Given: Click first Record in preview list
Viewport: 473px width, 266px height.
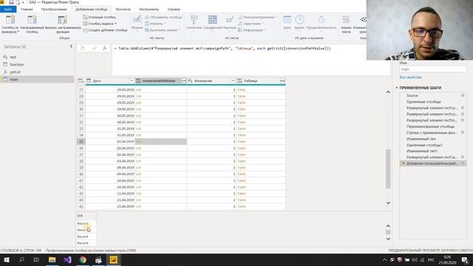Looking at the screenshot, I should click(83, 223).
